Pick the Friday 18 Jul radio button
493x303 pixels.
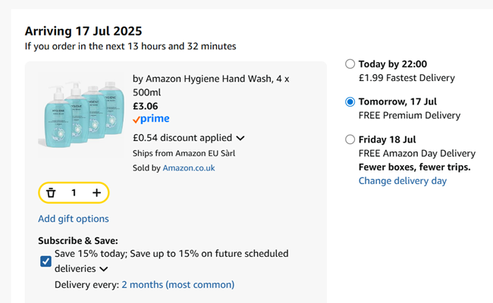click(350, 139)
